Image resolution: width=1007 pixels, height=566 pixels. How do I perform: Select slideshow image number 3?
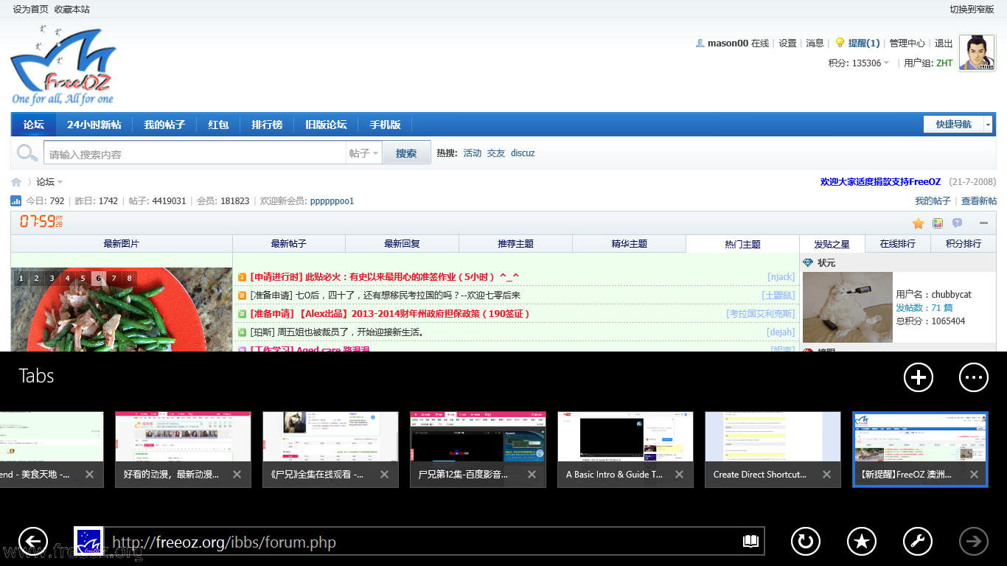52,278
